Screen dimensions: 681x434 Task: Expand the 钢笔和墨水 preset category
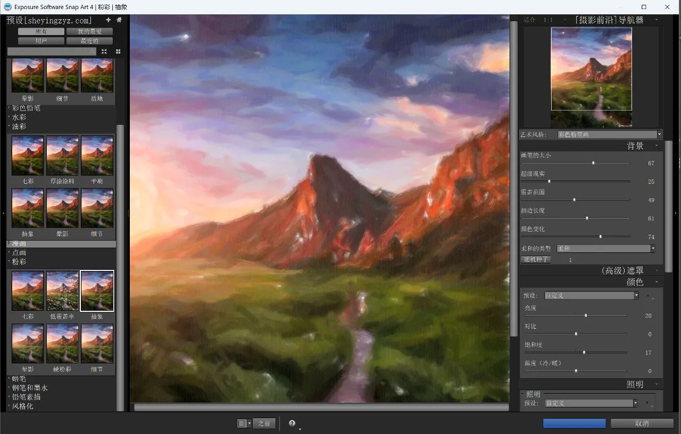(x=30, y=388)
